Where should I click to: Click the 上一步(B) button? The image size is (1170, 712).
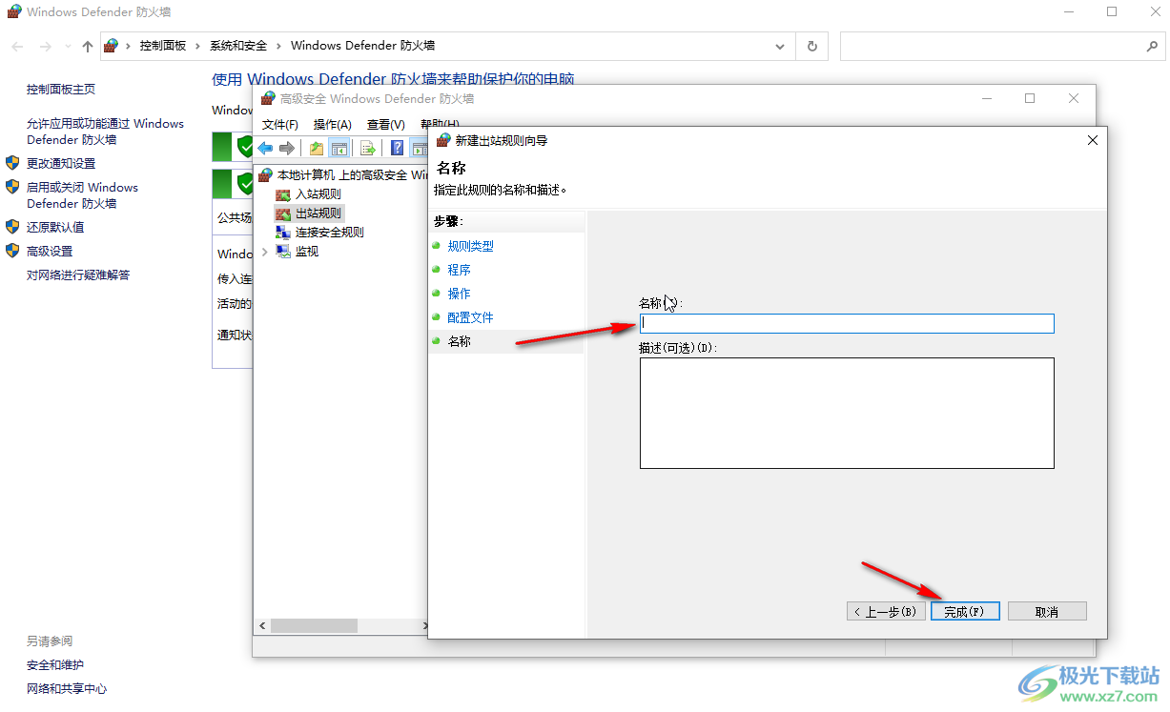(x=886, y=611)
